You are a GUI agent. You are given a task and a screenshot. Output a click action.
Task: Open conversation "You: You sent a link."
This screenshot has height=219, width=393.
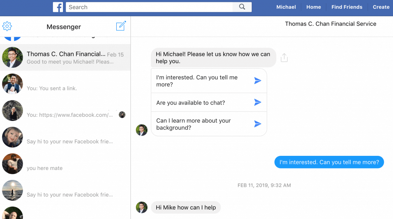(65, 84)
